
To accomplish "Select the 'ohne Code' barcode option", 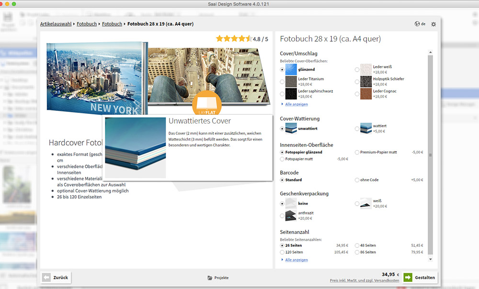I will 357,180.
